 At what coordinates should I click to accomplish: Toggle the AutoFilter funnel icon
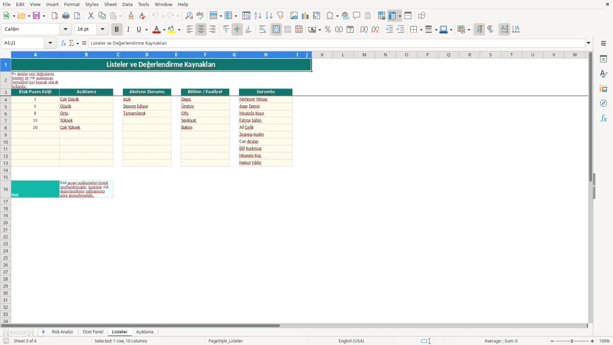point(280,16)
